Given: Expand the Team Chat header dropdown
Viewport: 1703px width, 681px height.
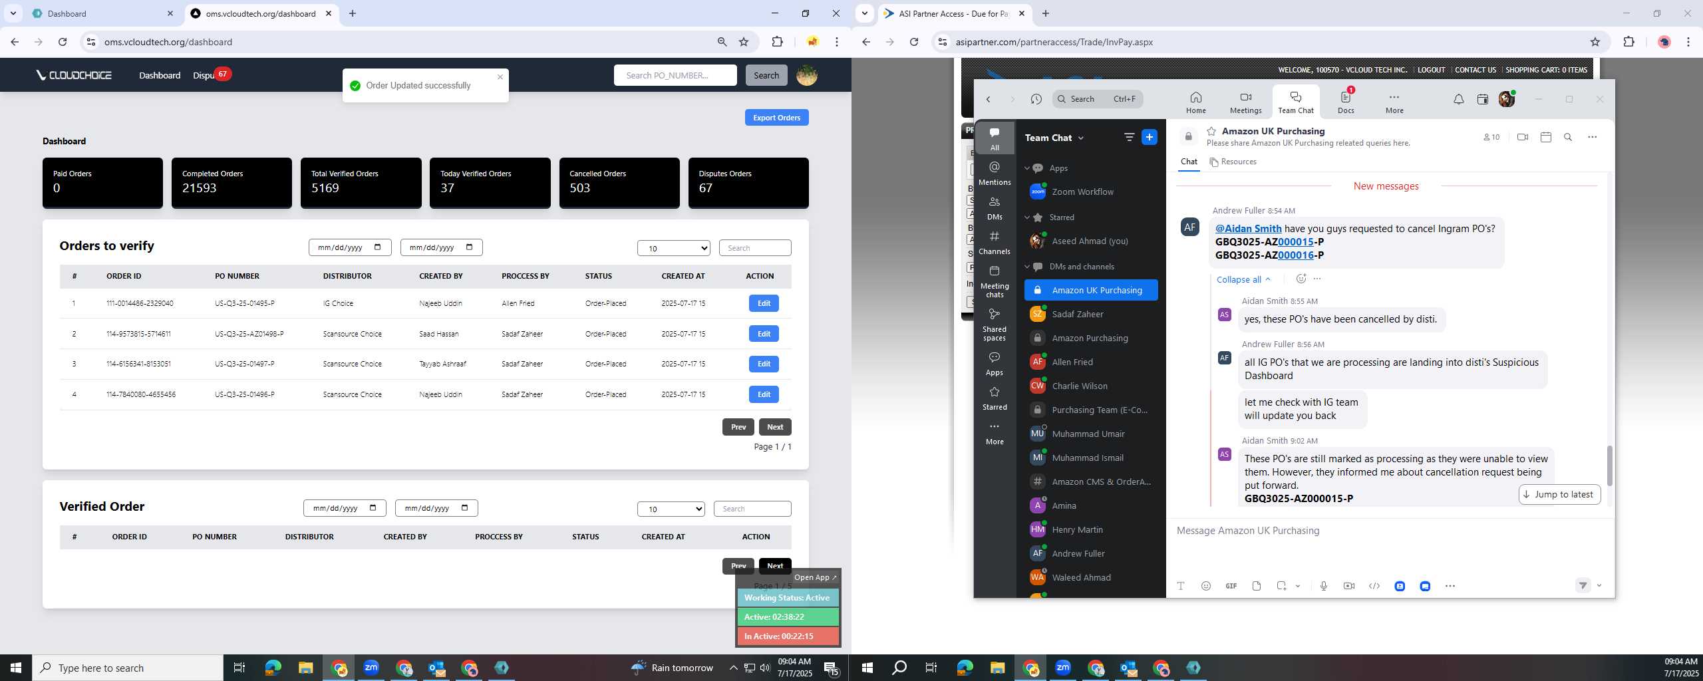Looking at the screenshot, I should click(1080, 138).
